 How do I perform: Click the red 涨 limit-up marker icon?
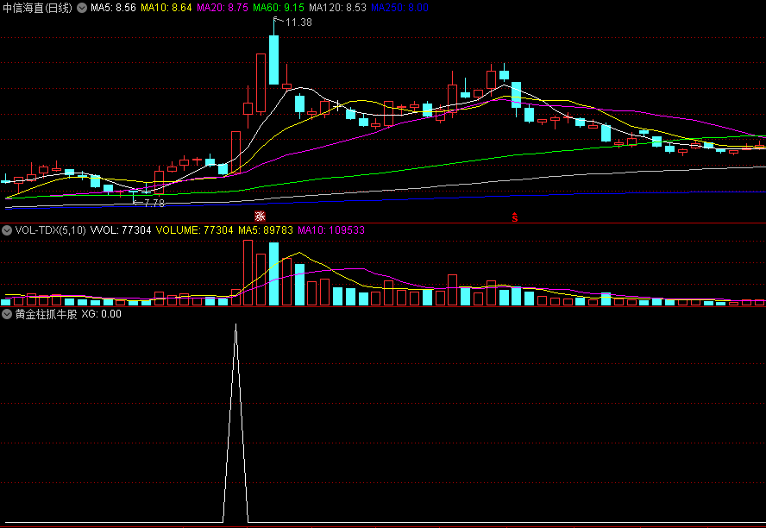pyautogui.click(x=260, y=217)
